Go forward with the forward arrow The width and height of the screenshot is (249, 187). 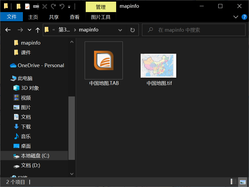click(20, 30)
